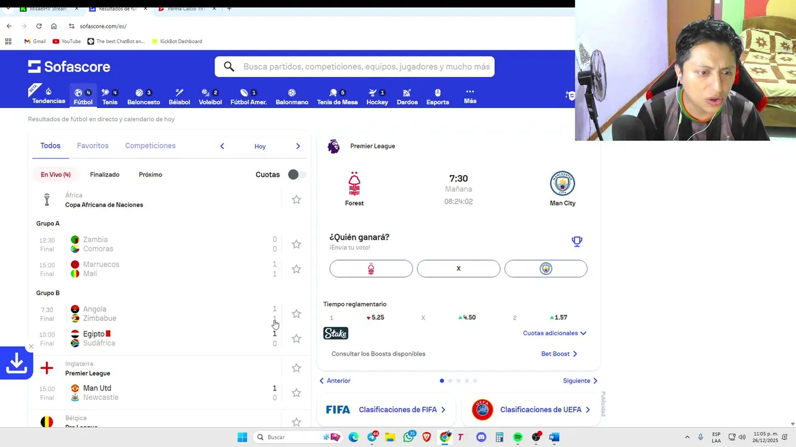Open the Fútbol Amer. sport icon
This screenshot has width=796, height=447.
point(249,96)
